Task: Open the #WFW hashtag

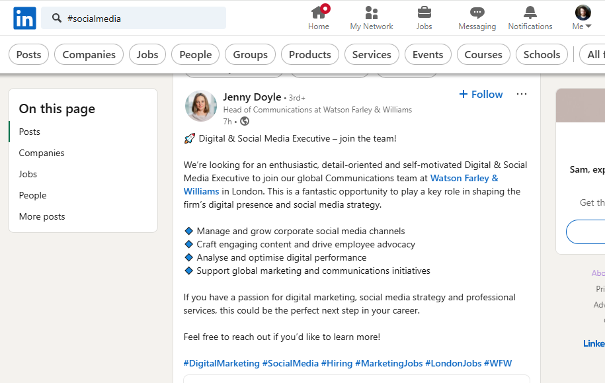Action: click(x=498, y=363)
